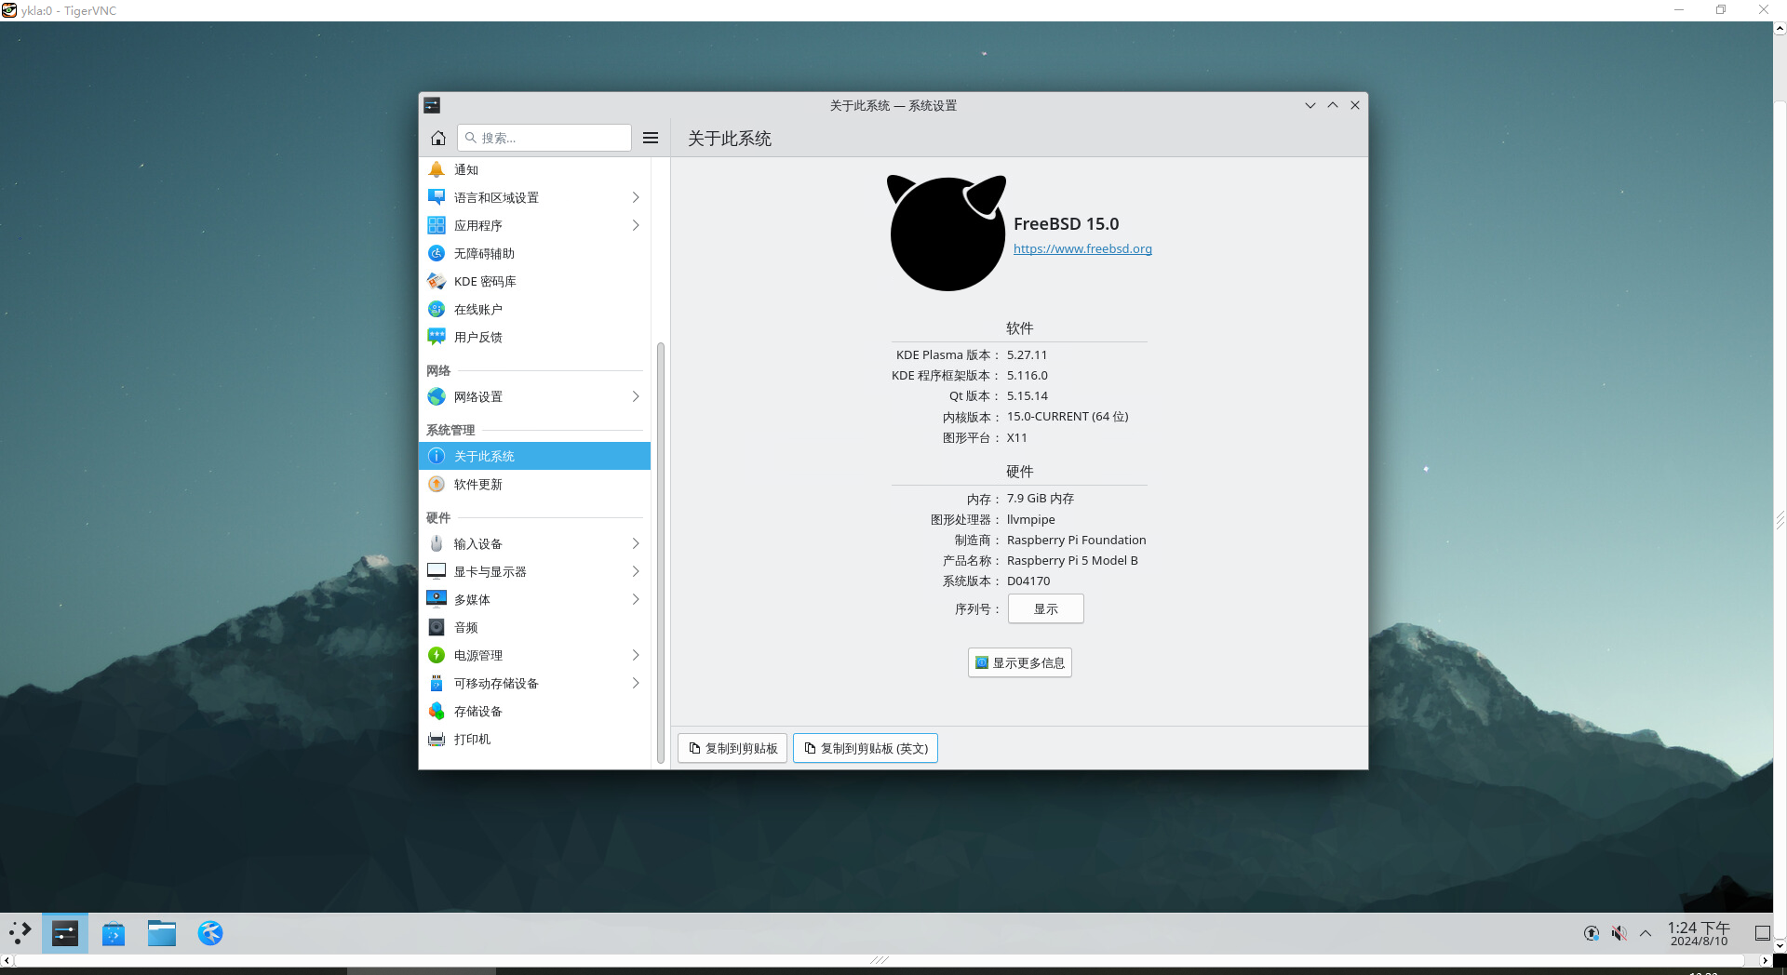1787x975 pixels.
Task: Open the https://www.freebsd.org link
Action: coord(1082,248)
